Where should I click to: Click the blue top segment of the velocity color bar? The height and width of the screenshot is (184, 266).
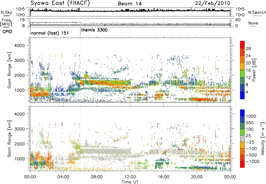click(x=242, y=113)
